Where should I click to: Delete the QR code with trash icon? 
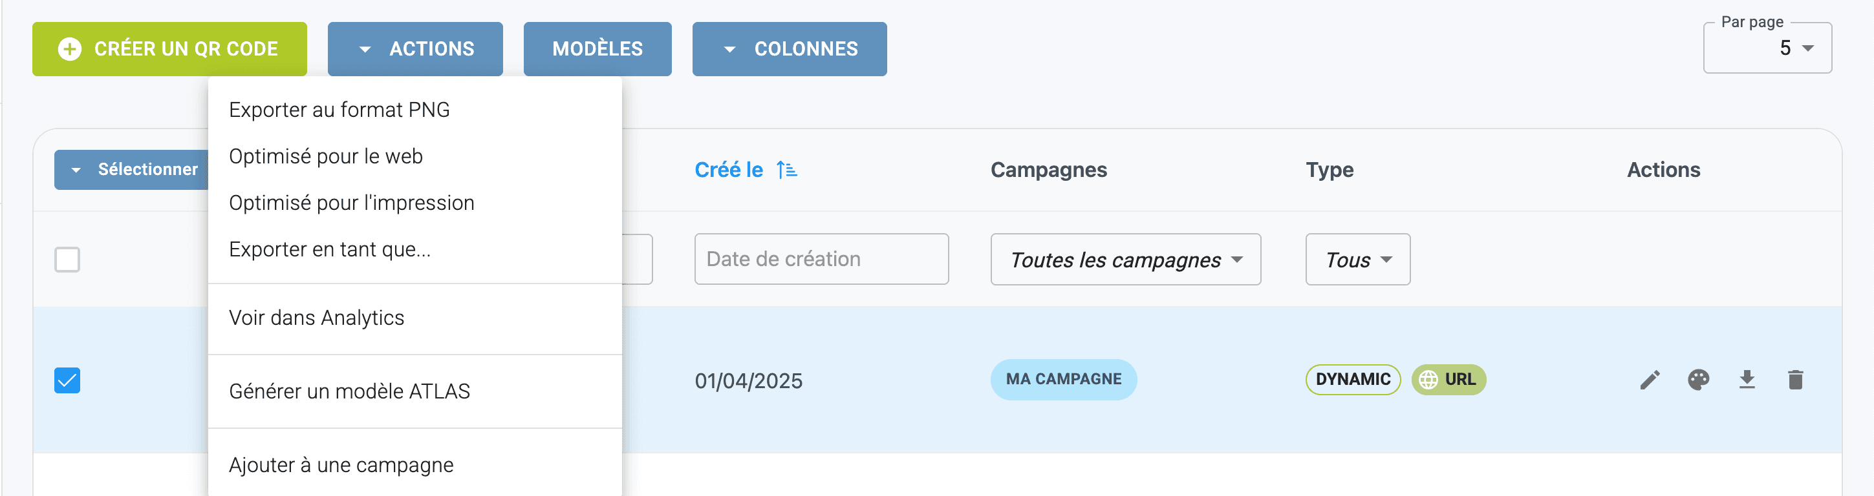(1794, 380)
